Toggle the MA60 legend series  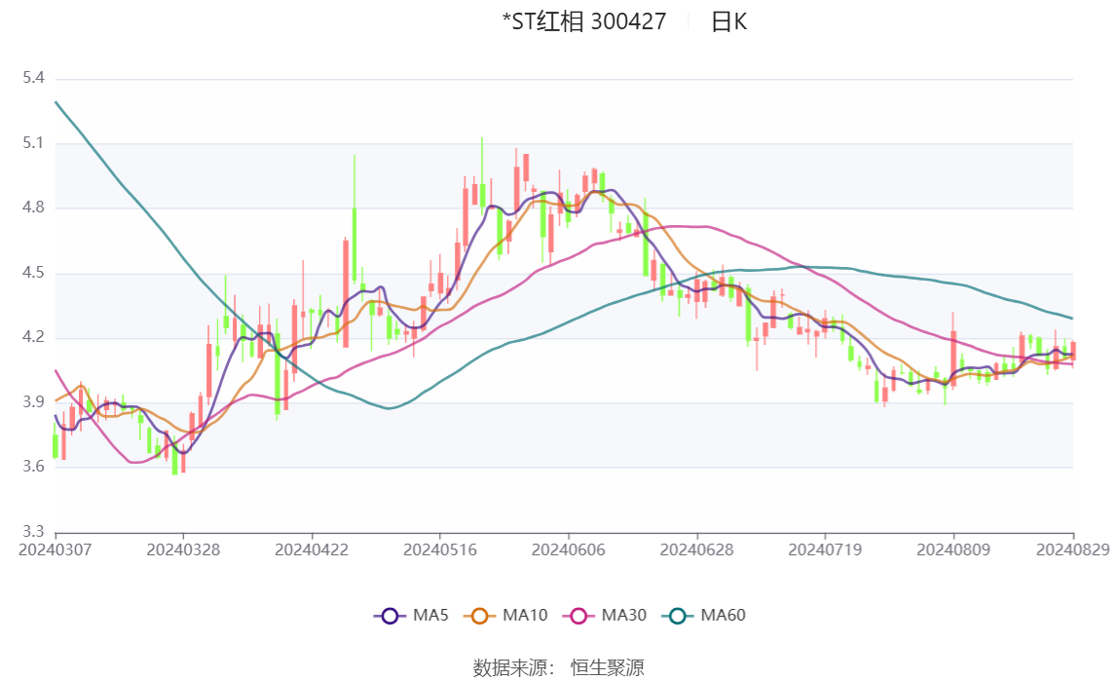704,616
